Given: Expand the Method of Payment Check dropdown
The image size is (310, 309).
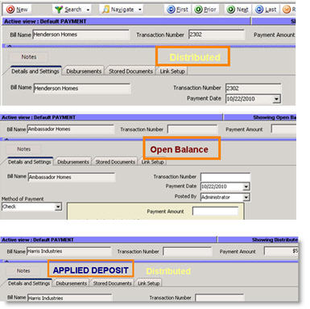Looking at the screenshot, I should 58,207.
